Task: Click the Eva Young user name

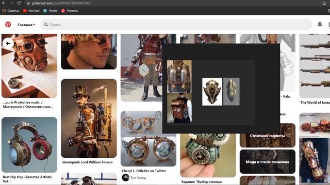Action: coord(138,178)
